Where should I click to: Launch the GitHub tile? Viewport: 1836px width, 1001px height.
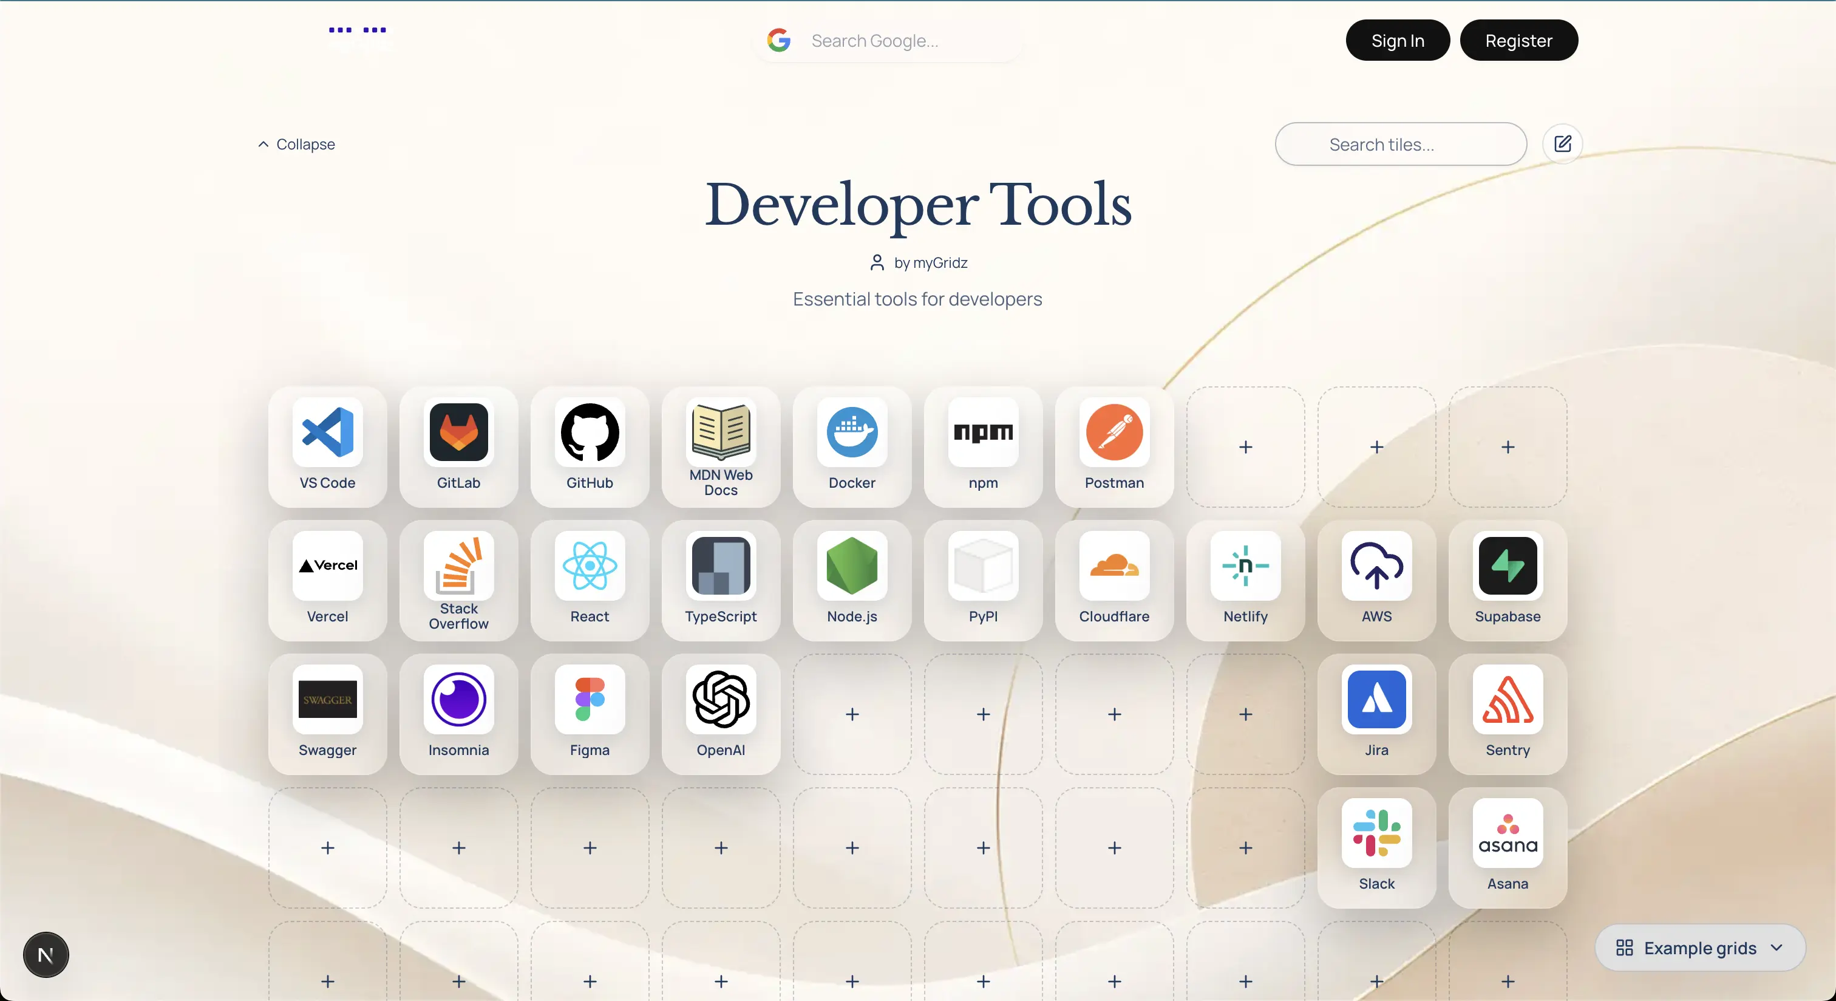coord(590,447)
